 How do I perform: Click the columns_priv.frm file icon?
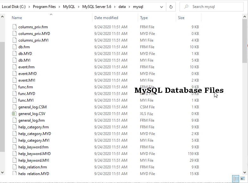[14, 27]
